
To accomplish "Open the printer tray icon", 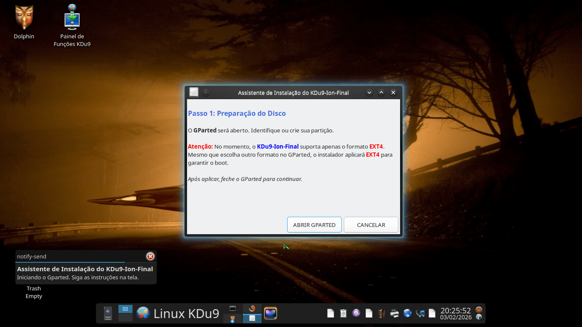I will (395, 313).
